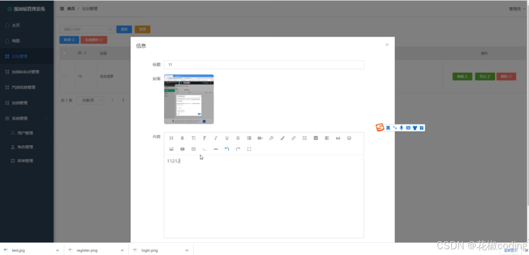The width and height of the screenshot is (529, 255).
Task: Insert a video into the content
Action: [182, 149]
